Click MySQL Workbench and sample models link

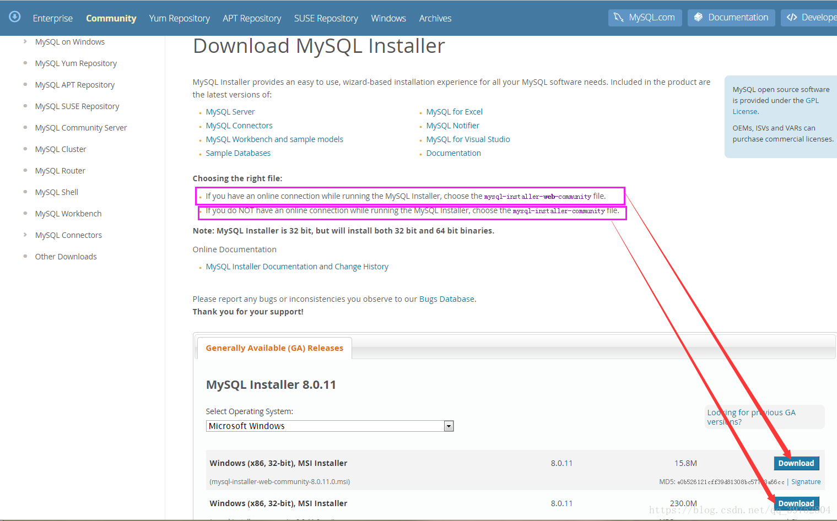point(274,139)
